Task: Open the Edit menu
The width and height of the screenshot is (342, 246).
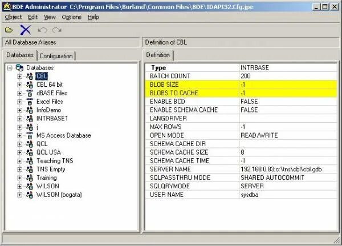Action: (x=32, y=17)
